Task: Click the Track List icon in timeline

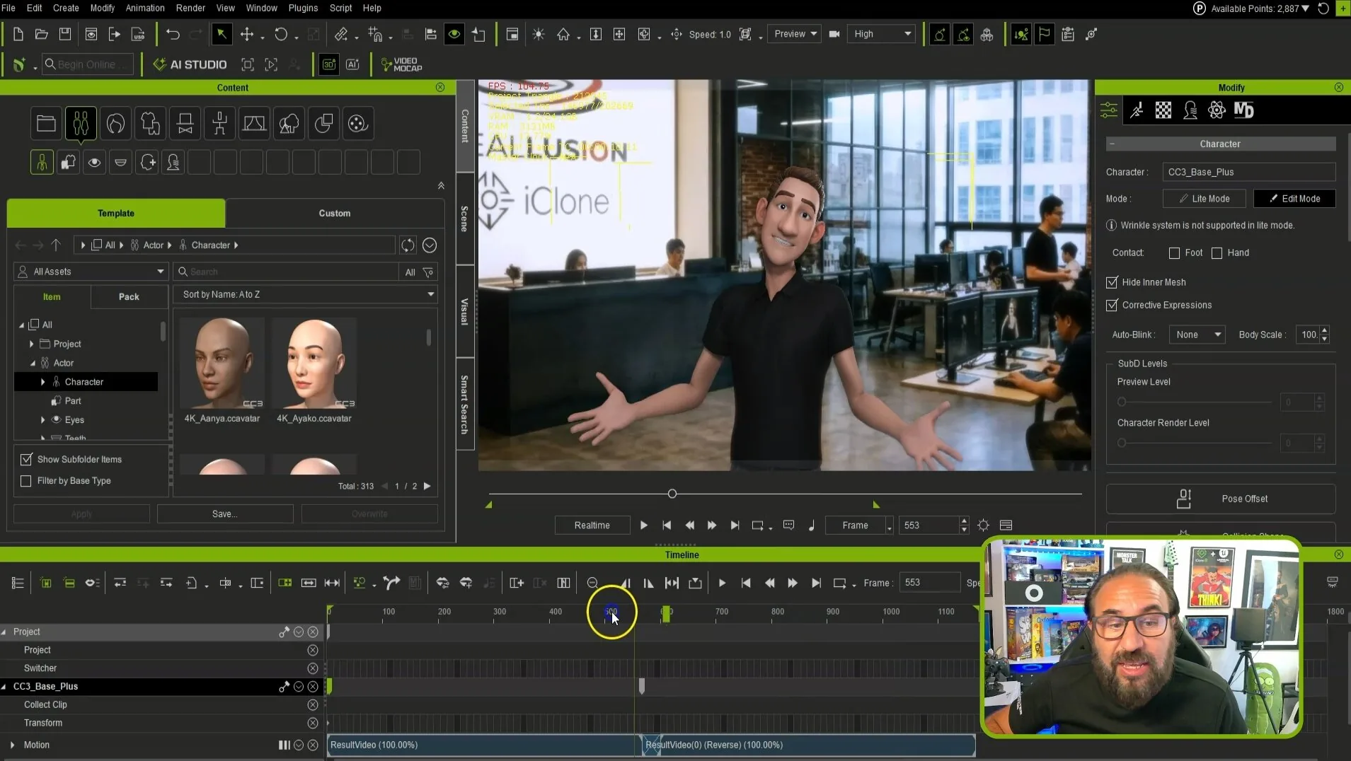Action: pos(18,583)
